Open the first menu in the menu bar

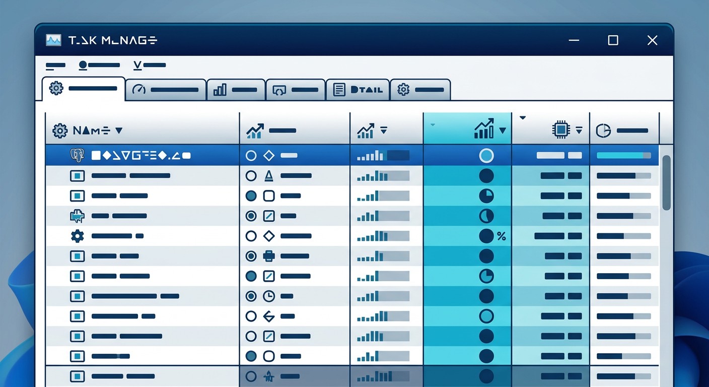pyautogui.click(x=55, y=65)
